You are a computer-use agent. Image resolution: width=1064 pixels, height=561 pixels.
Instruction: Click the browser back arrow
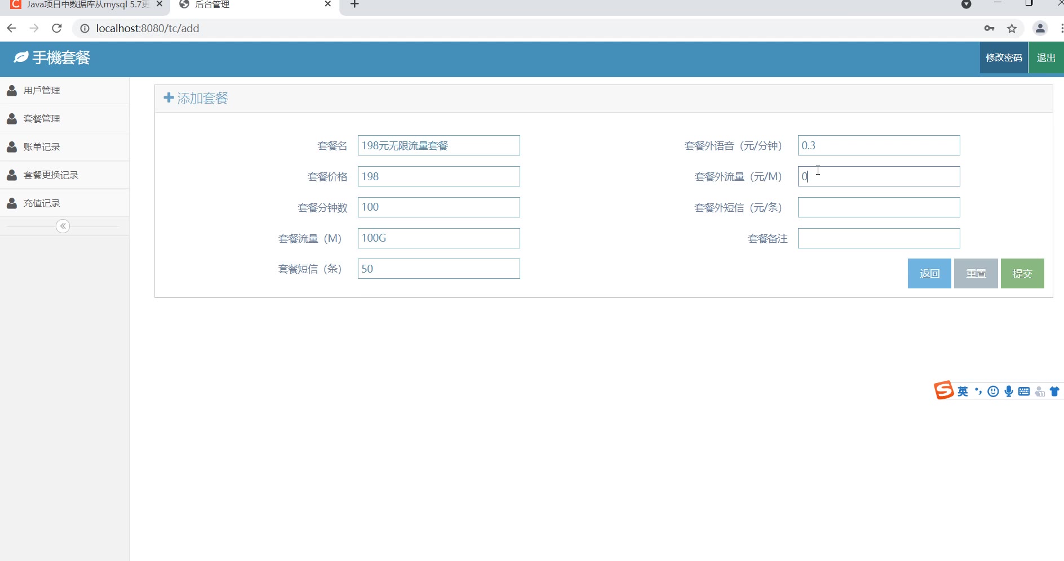coord(11,28)
